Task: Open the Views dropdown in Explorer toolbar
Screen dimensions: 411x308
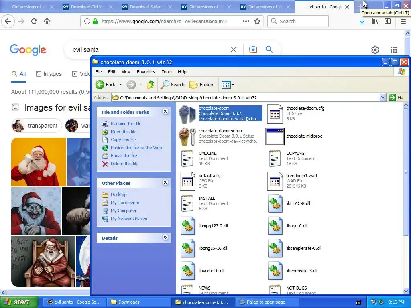Action: (x=228, y=85)
